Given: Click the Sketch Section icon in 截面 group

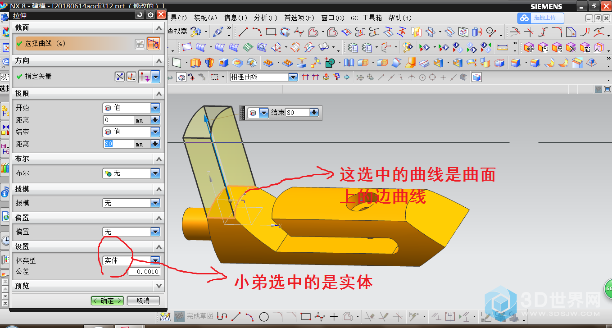Looking at the screenshot, I should [140, 44].
